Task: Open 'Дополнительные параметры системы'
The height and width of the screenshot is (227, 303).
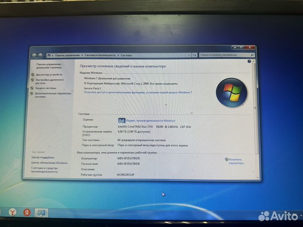Action: tap(53, 95)
